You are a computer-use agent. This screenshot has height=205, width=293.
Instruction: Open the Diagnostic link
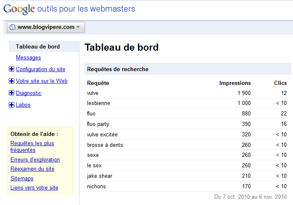pos(28,93)
